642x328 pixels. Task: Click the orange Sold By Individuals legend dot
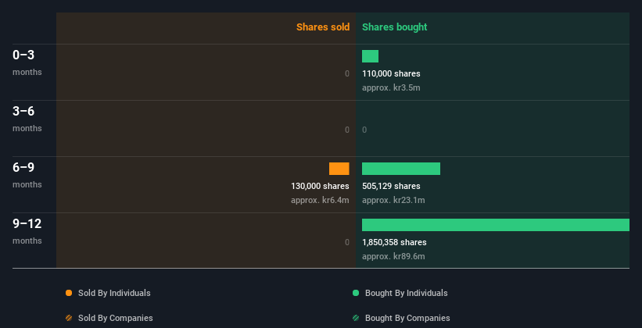[69, 293]
